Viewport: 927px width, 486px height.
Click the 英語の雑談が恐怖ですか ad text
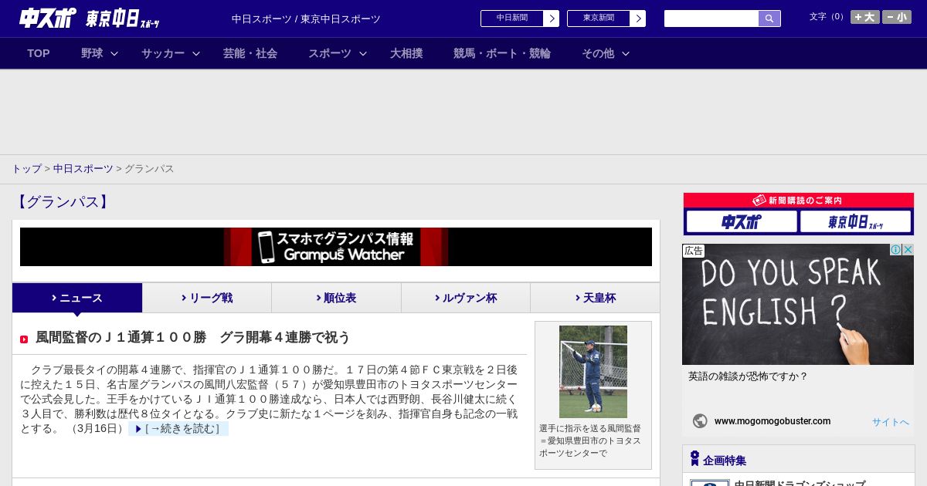tap(748, 376)
